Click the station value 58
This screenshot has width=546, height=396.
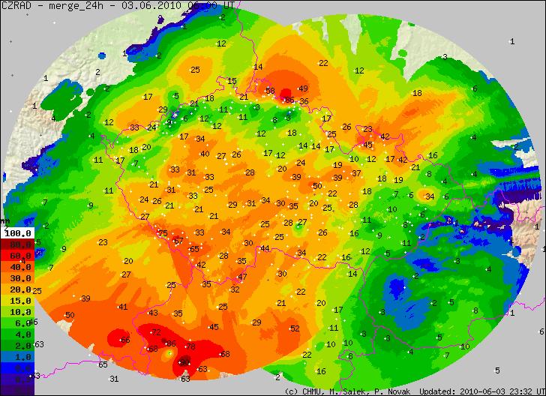click(x=270, y=91)
